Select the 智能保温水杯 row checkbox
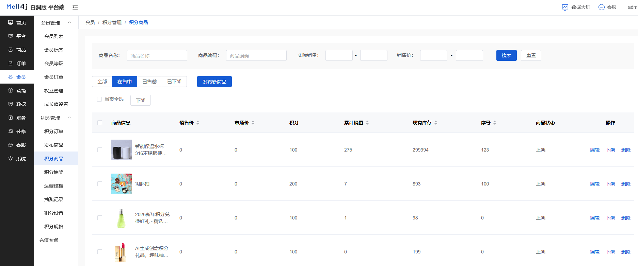The height and width of the screenshot is (266, 638). click(x=100, y=150)
